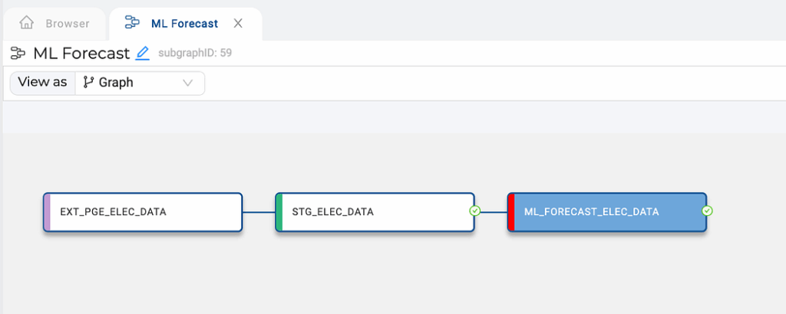Image resolution: width=786 pixels, height=314 pixels.
Task: Click purple color stripe on EXT_PGE_ELEC_DATA node
Action: point(47,212)
